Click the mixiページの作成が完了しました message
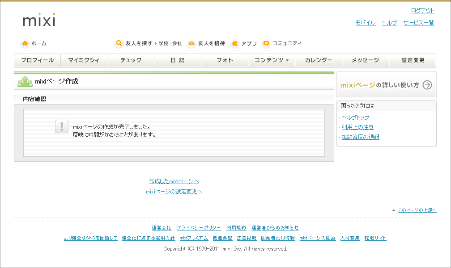 coord(111,127)
